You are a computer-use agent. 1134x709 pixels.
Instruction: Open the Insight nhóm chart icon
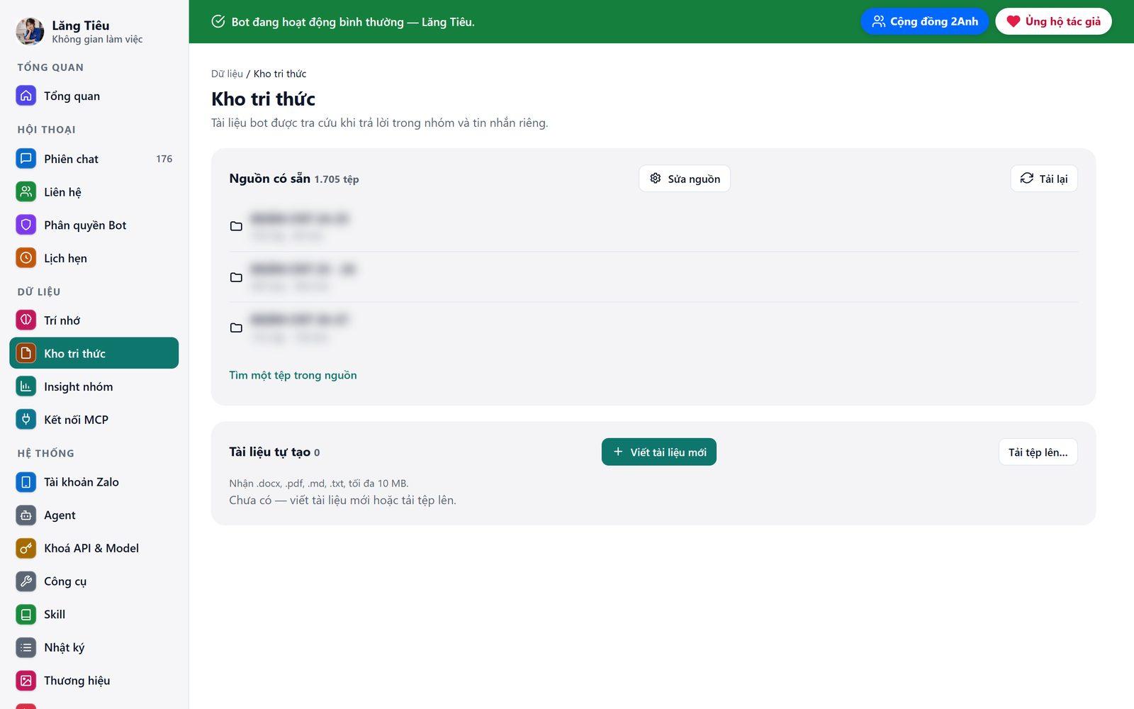click(x=26, y=386)
